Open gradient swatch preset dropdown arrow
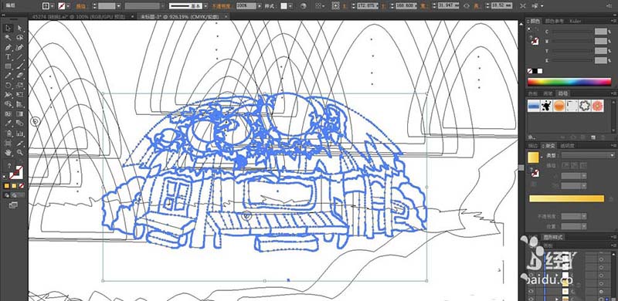Image resolution: width=618 pixels, height=301 pixels. (542, 157)
